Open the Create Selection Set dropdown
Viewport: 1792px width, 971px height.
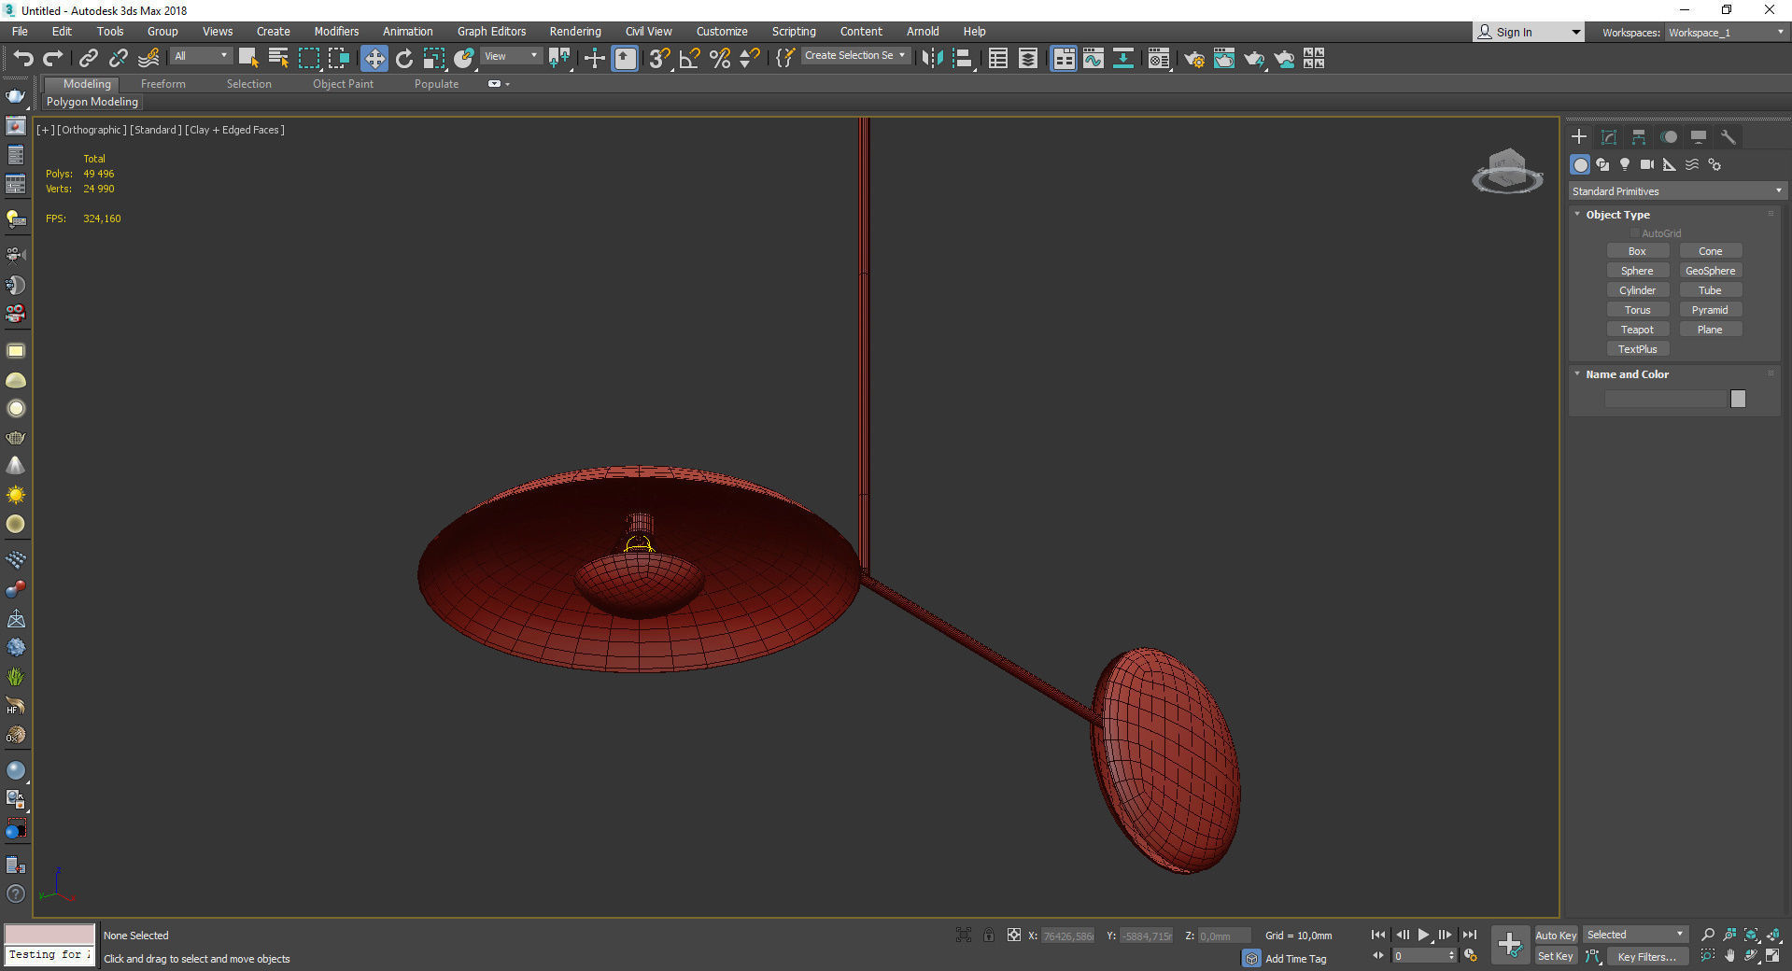(854, 56)
